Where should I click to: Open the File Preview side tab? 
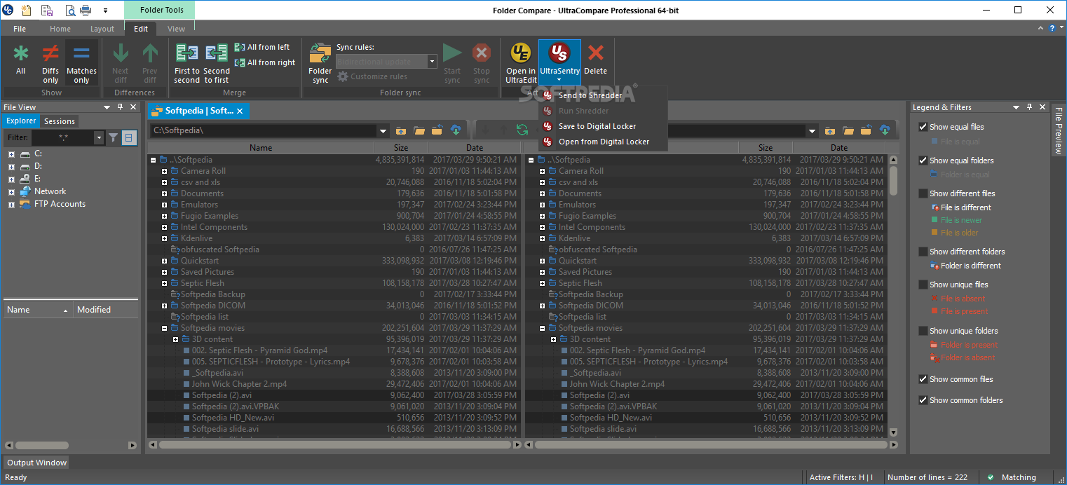point(1059,130)
